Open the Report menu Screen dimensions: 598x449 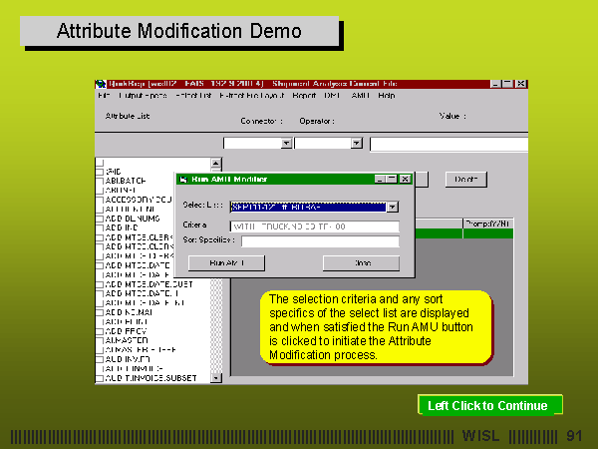point(304,96)
